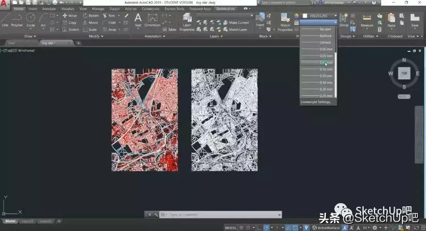The width and height of the screenshot is (426, 231).
Task: Select 0.05 mm lineweight in list
Action: point(326,56)
